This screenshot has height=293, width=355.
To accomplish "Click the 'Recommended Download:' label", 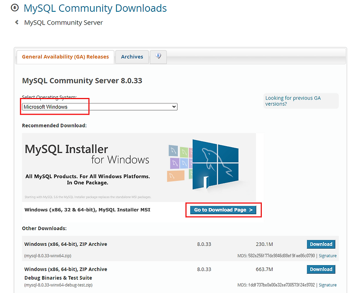I will pos(54,126).
